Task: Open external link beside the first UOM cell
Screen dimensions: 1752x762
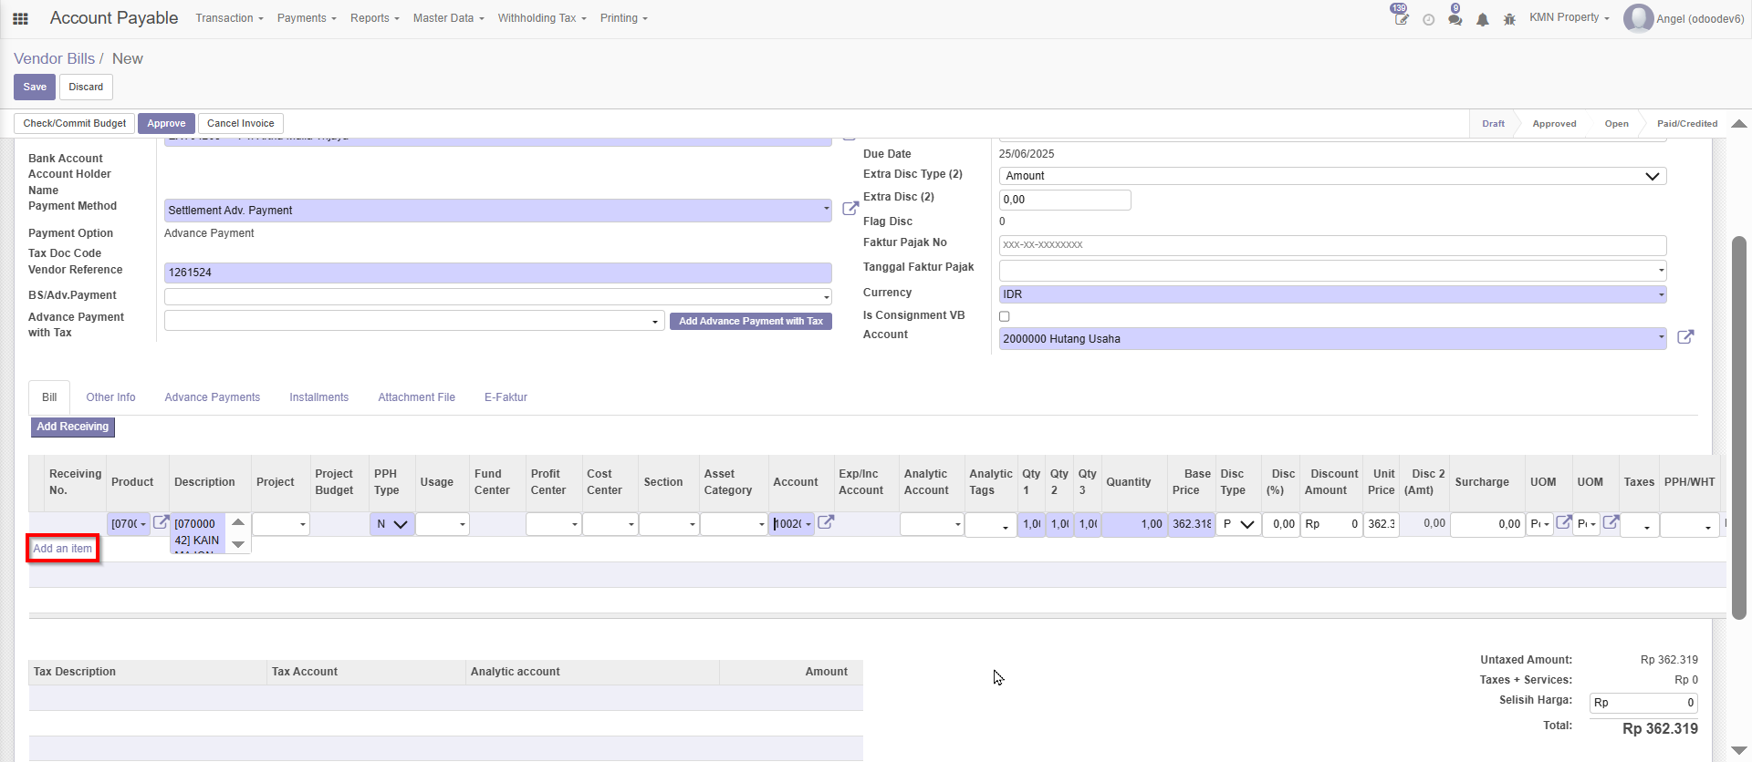Action: click(x=1564, y=522)
